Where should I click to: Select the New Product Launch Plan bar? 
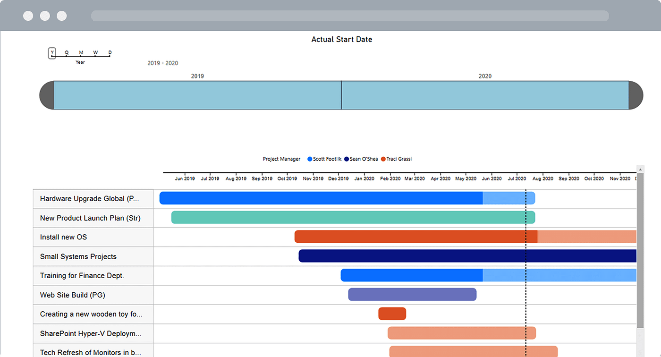coord(353,217)
